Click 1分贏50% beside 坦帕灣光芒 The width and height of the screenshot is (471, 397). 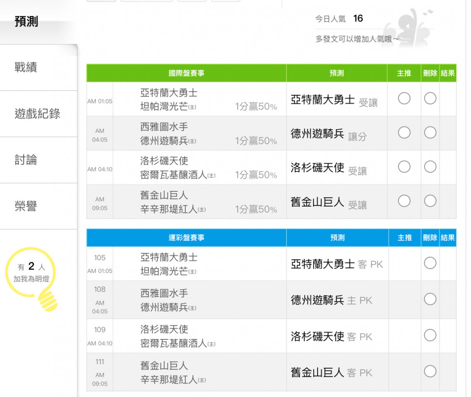coord(256,107)
